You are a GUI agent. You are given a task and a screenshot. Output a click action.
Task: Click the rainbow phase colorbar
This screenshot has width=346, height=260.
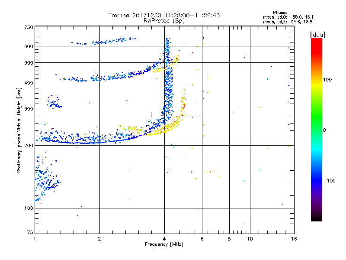click(317, 129)
